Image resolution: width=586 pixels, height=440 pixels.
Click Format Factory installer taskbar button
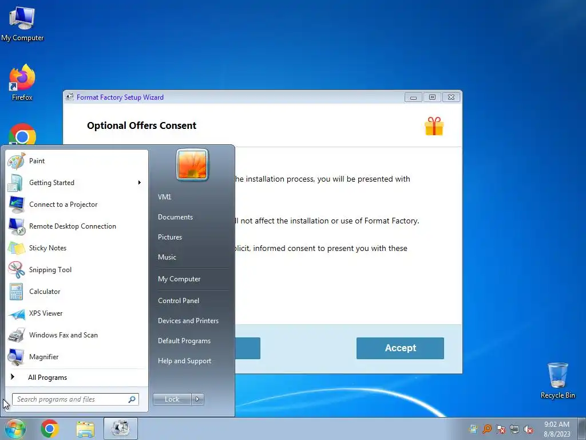(x=121, y=429)
